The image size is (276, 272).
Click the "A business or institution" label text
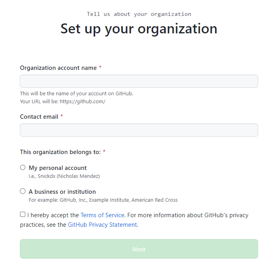[x=62, y=192]
